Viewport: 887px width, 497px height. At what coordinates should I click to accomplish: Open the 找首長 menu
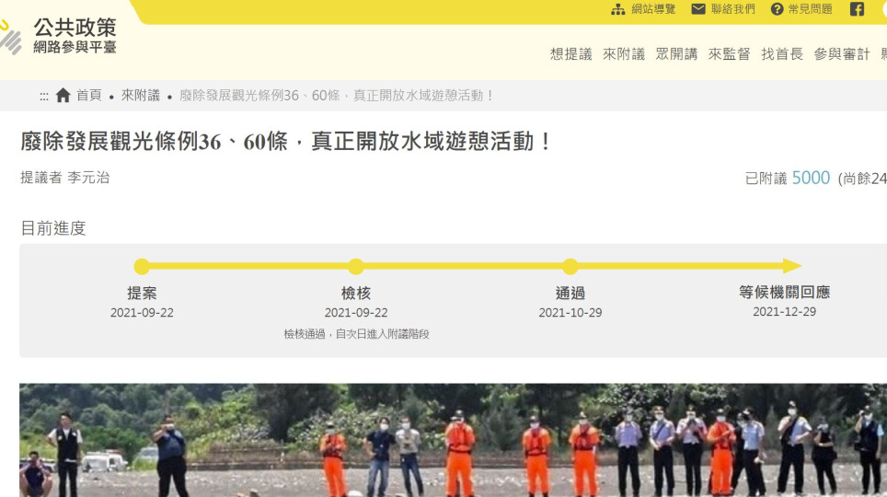(782, 54)
